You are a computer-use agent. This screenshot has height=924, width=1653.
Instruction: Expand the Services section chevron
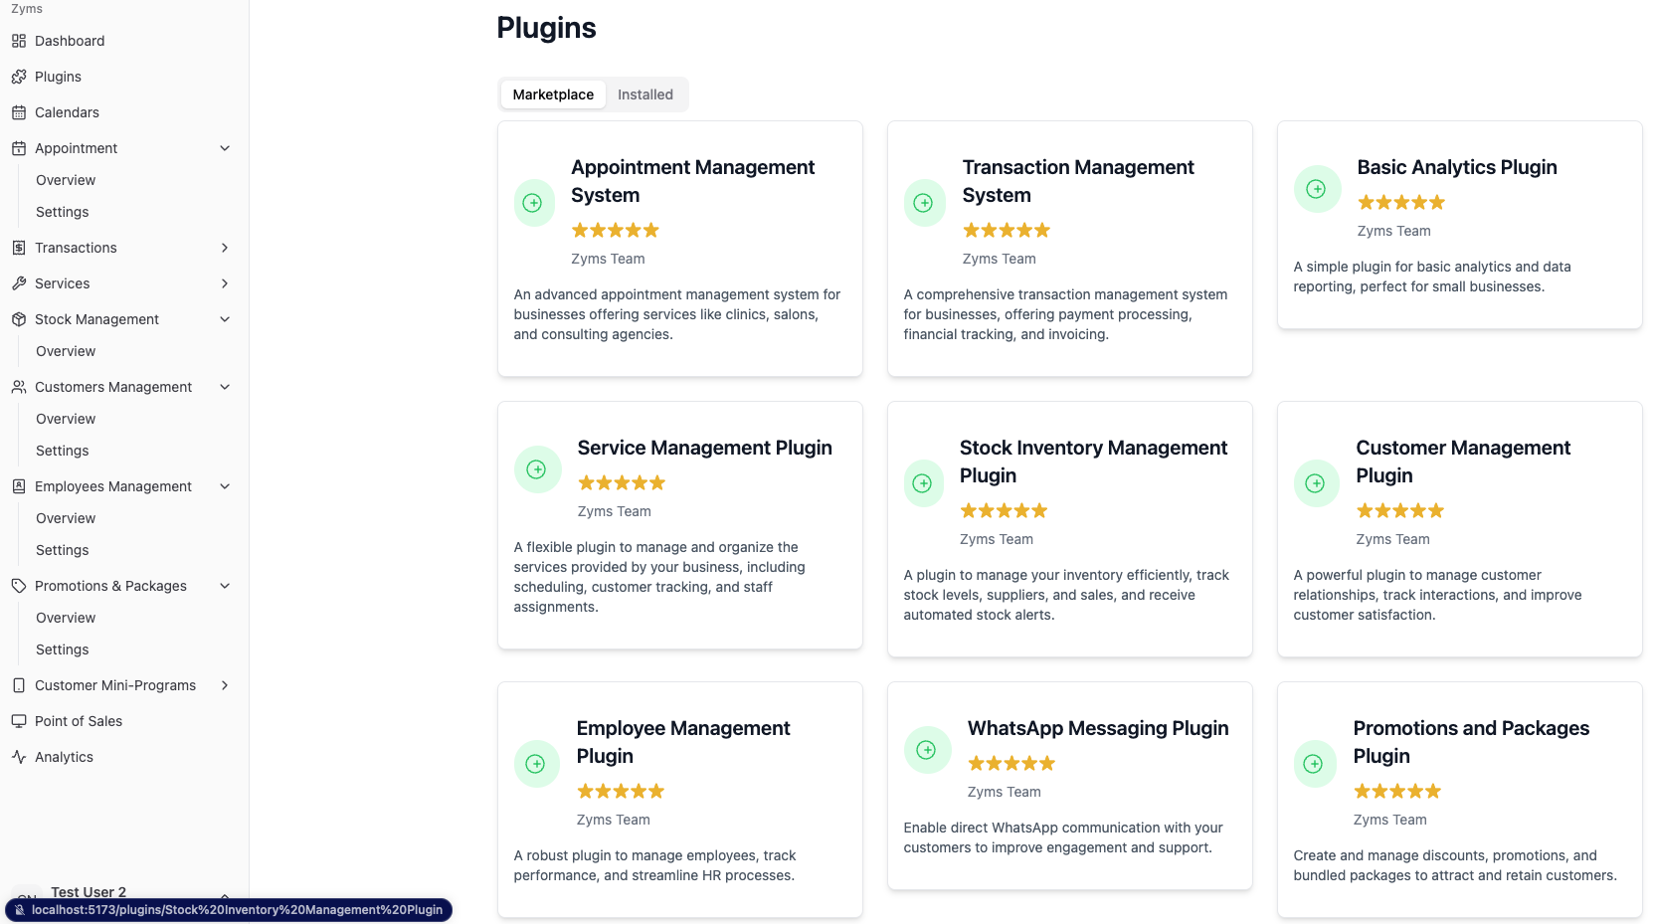tap(225, 283)
